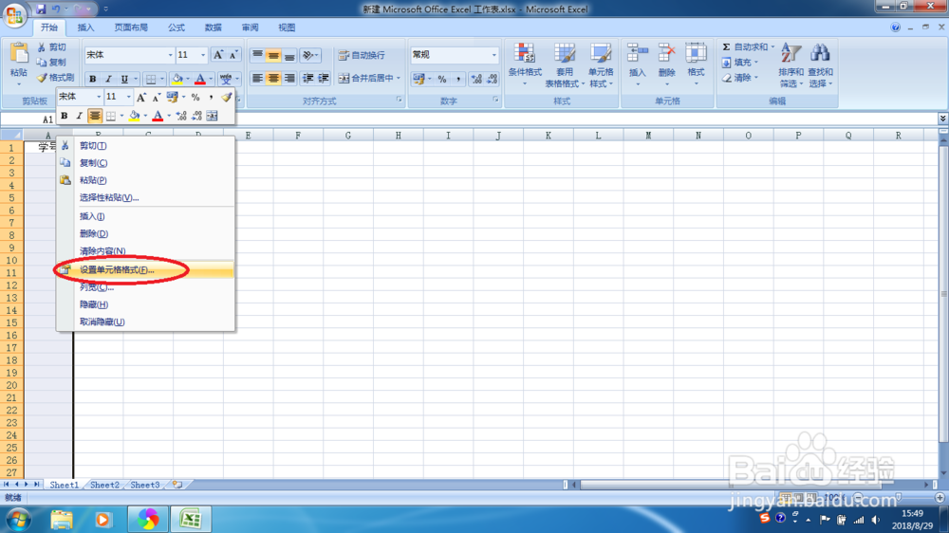The height and width of the screenshot is (533, 949).
Task: Choose Clear Contents (清除内容) in context menu
Action: coord(144,251)
